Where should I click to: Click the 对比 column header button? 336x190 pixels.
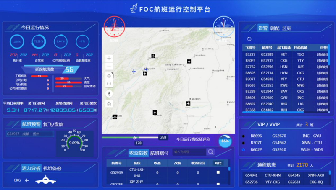coord(218,163)
